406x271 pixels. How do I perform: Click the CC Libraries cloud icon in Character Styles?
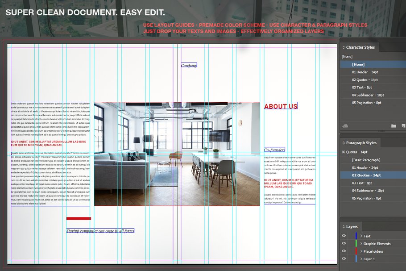[344, 126]
